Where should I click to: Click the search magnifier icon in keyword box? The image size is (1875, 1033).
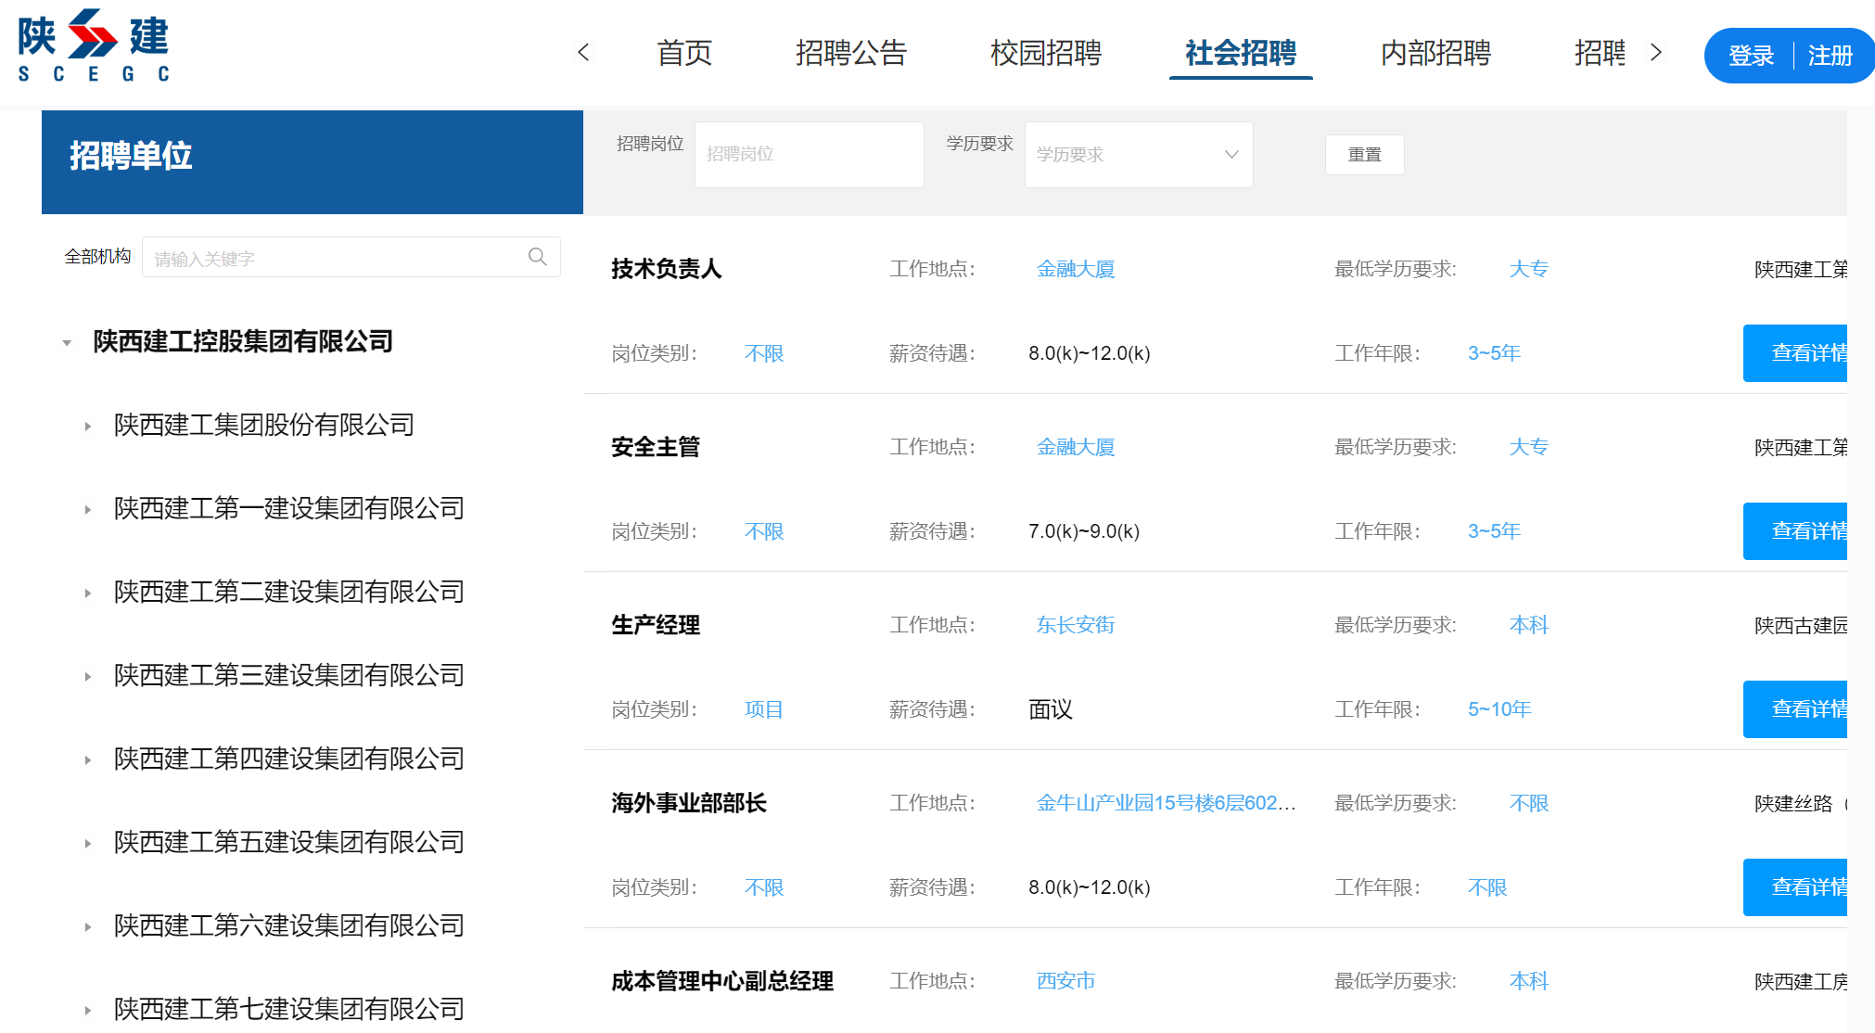(538, 257)
